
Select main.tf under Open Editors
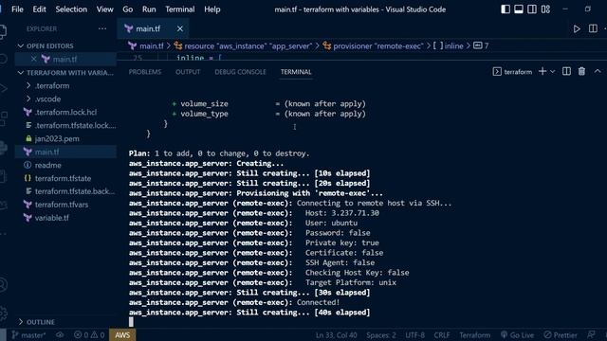click(64, 59)
